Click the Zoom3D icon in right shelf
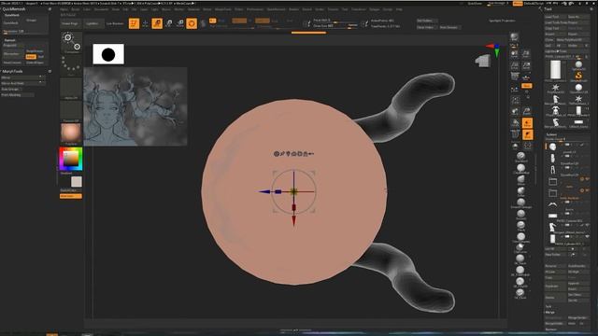Screen dimensions: 598x336 pos(527,112)
